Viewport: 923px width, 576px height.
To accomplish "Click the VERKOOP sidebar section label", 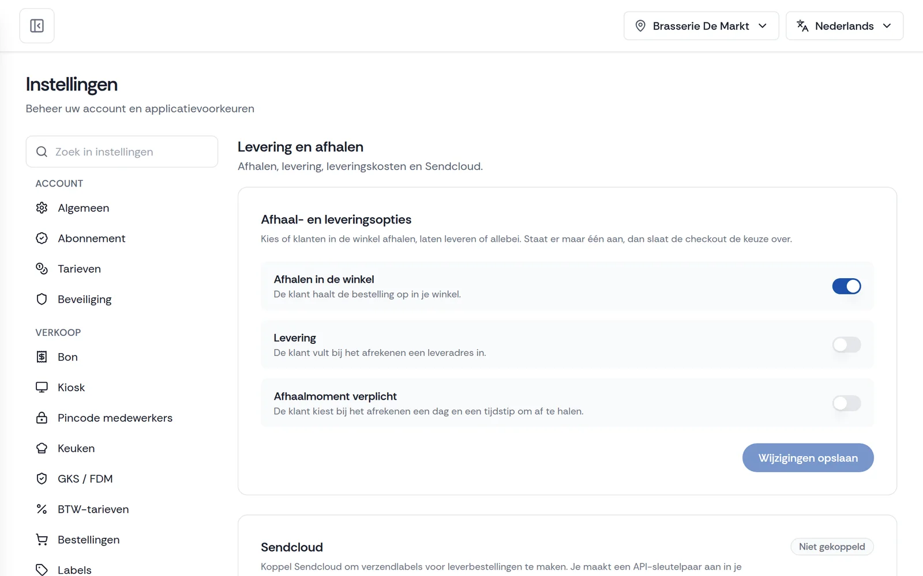I will [x=58, y=332].
